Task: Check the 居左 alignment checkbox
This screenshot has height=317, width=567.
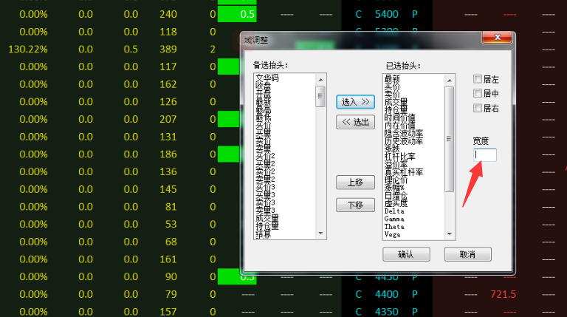Action: click(x=478, y=79)
